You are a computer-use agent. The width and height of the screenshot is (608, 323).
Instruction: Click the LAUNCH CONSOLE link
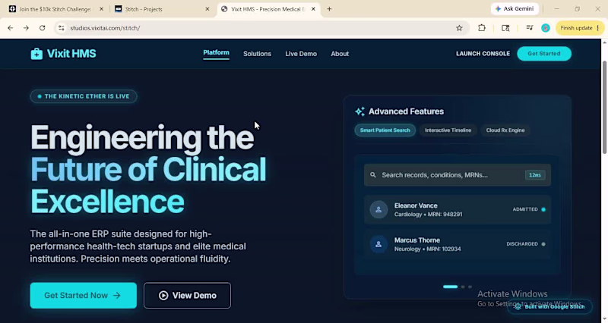[483, 54]
